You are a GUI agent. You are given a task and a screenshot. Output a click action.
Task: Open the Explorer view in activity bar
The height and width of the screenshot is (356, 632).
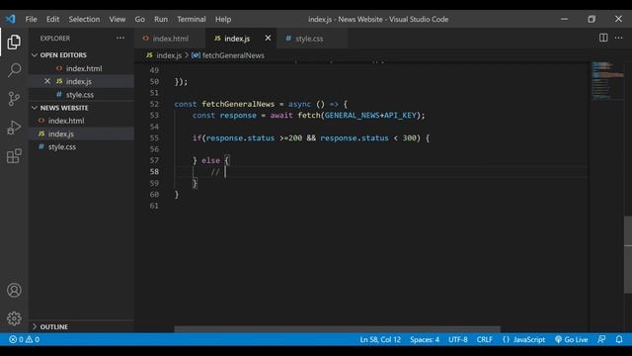[x=14, y=42]
